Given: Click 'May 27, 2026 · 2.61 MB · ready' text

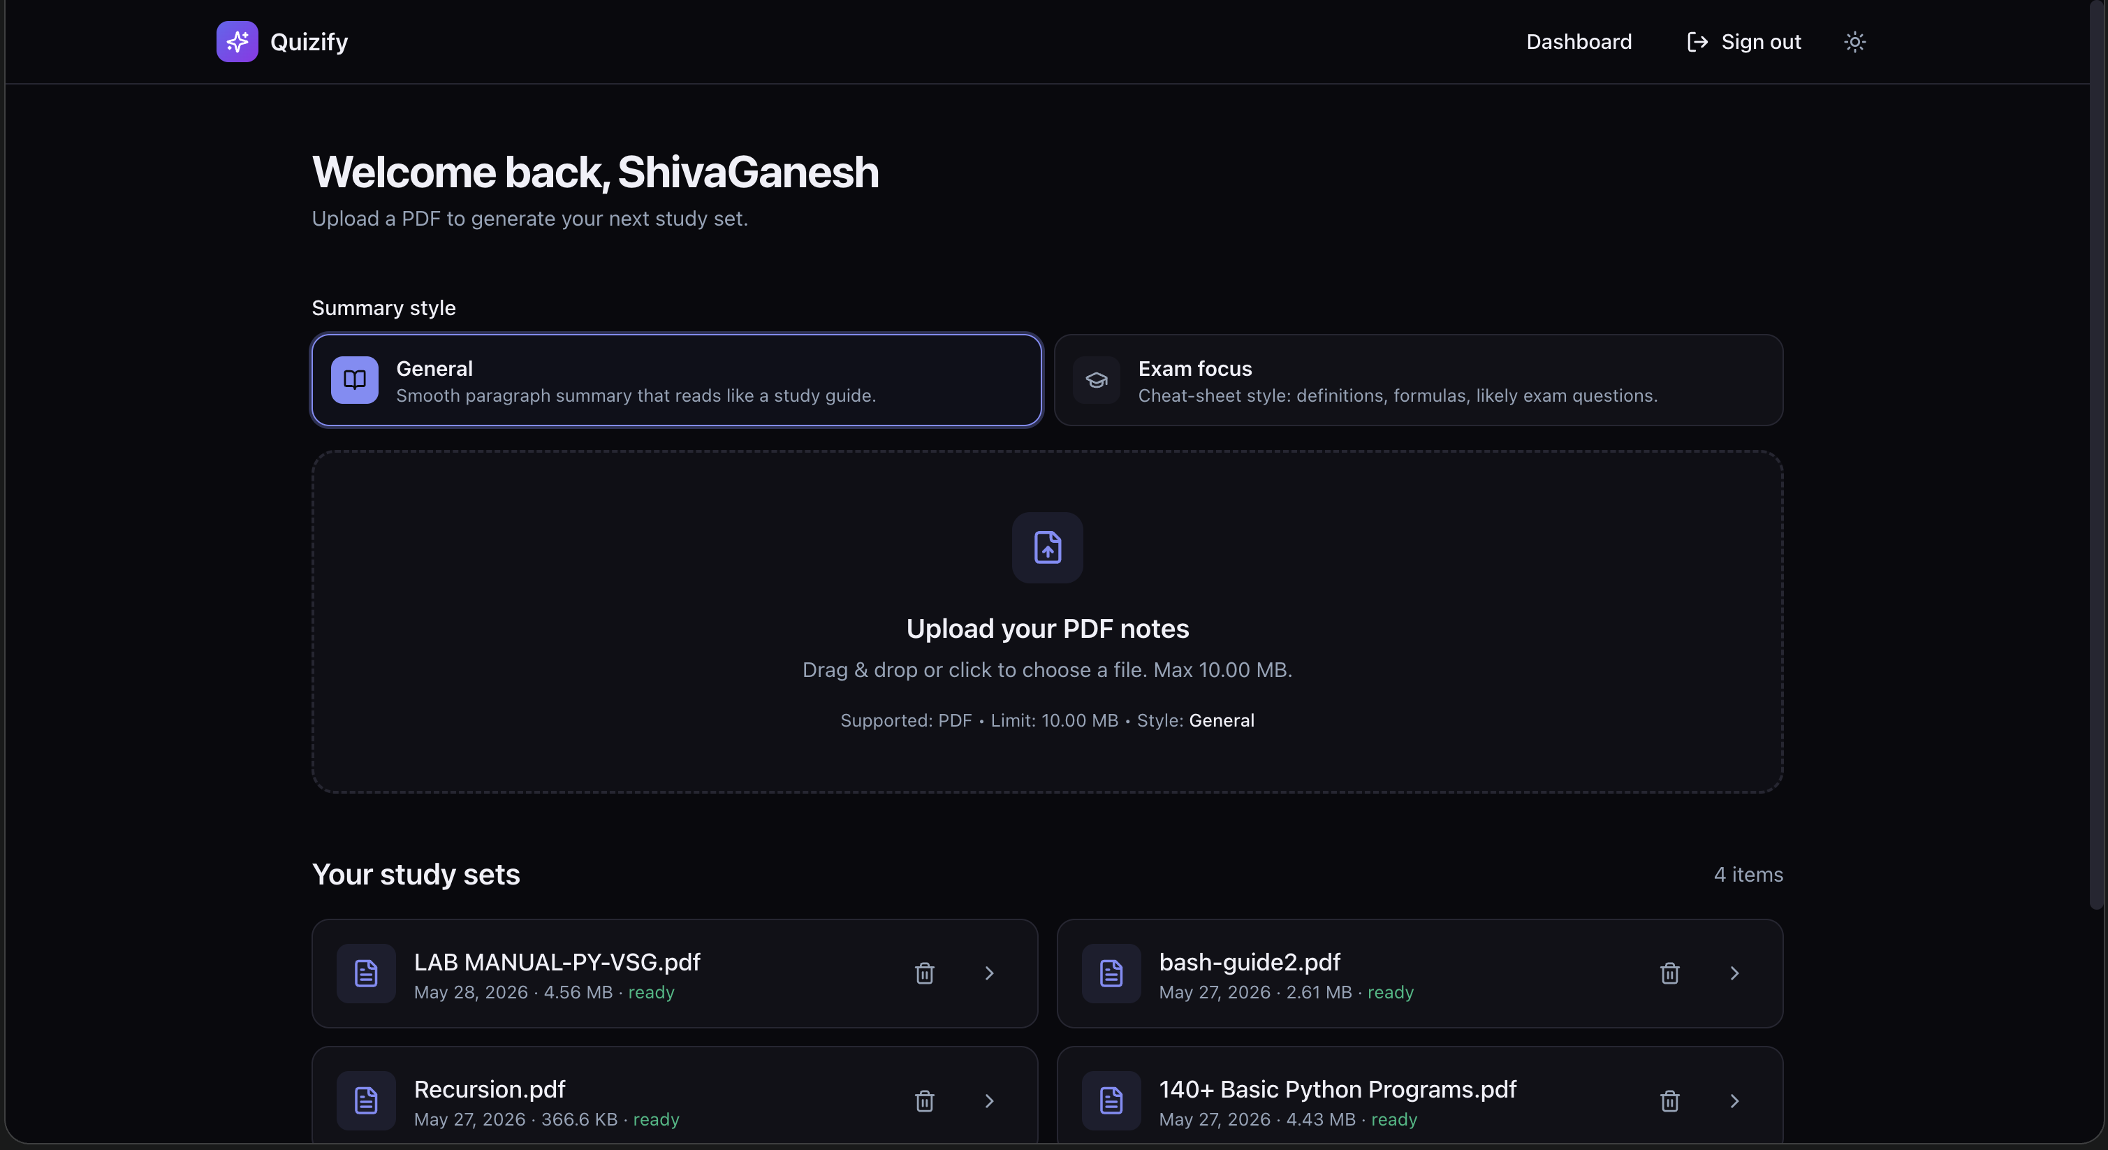Looking at the screenshot, I should (x=1287, y=992).
